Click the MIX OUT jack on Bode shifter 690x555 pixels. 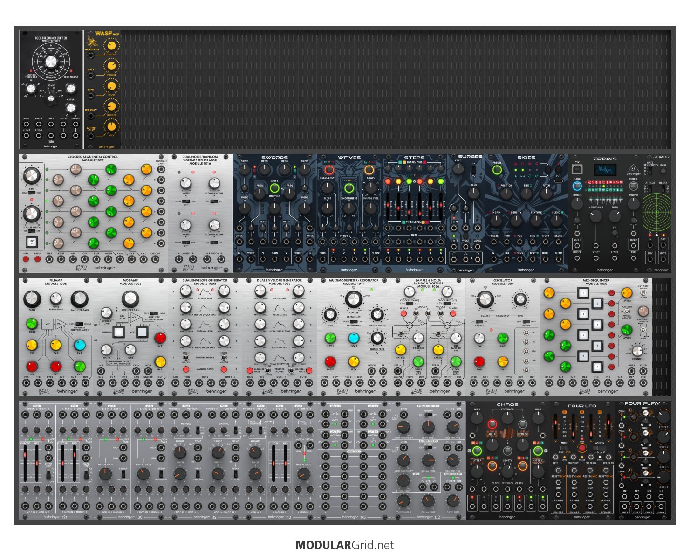[x=75, y=125]
